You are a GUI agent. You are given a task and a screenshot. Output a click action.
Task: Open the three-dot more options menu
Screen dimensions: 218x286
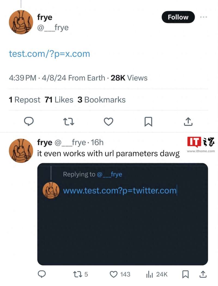click(204, 17)
